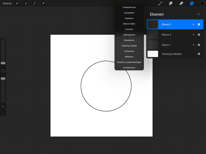Open blend mode N for Ebene 1

[x=194, y=45]
